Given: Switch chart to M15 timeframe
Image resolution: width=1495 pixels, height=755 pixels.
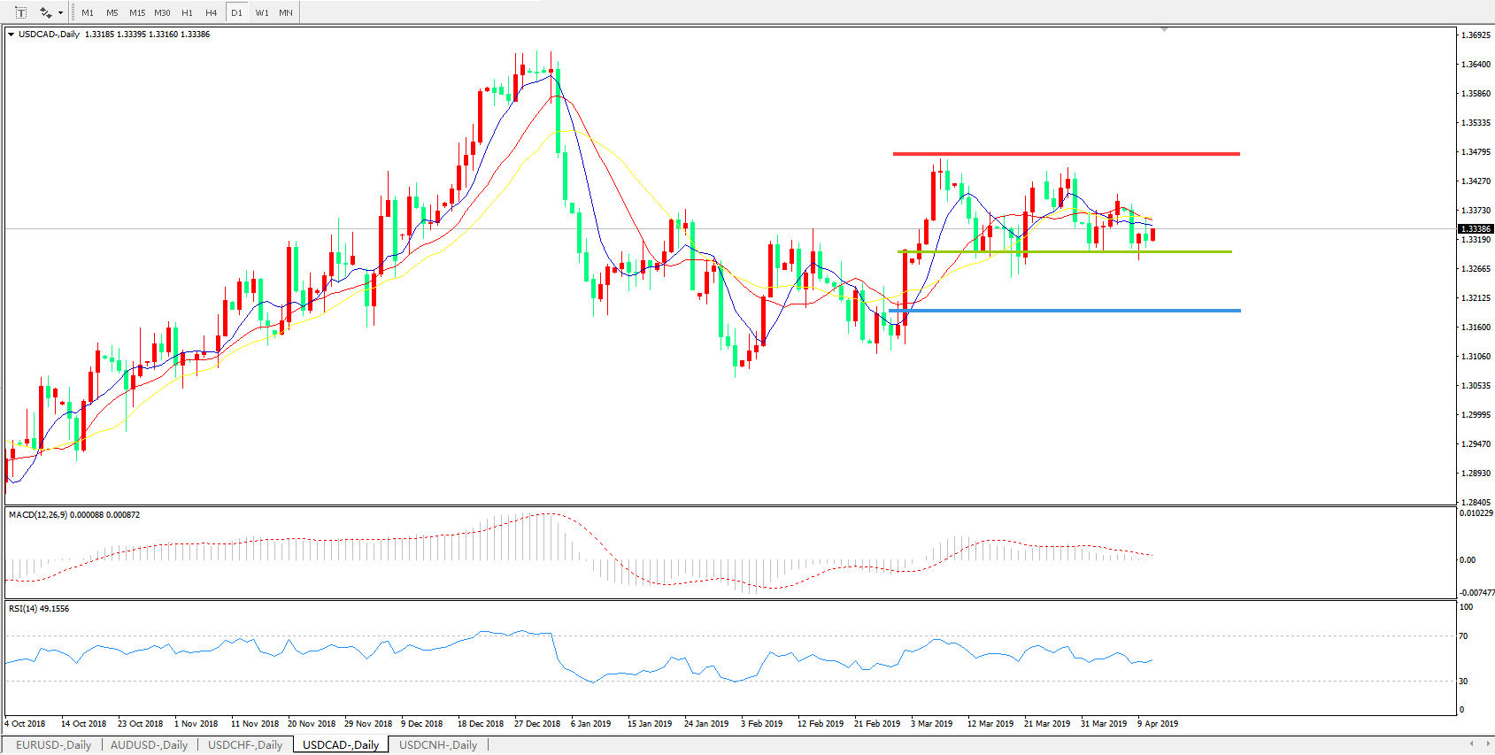Looking at the screenshot, I should click(137, 12).
